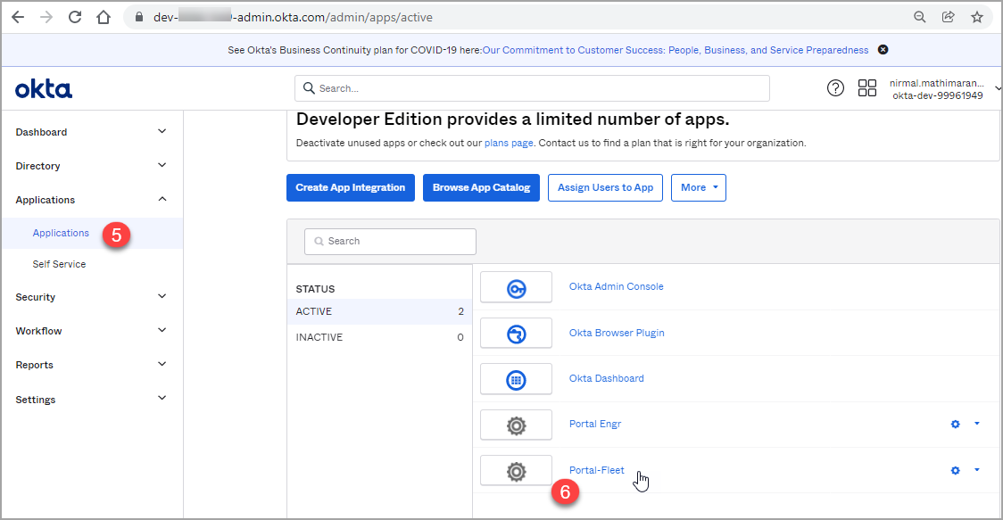Open Okta Browser Plugin link
This screenshot has height=520, width=1003.
pos(617,333)
